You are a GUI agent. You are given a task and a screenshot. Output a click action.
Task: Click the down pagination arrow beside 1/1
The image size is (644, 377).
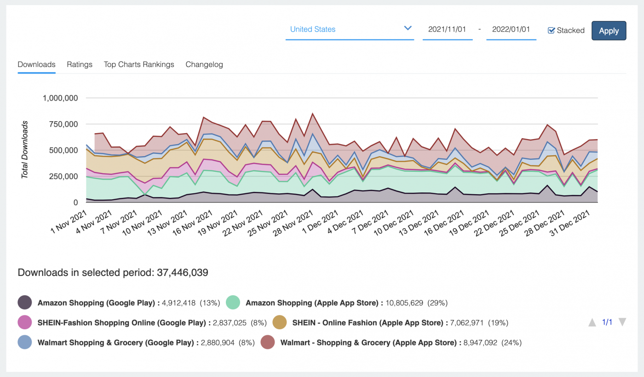tap(622, 322)
